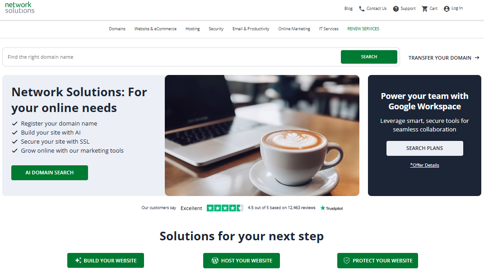Viewport: 484px width, 271px height.
Task: Click the Transfer Your Domain arrow
Action: (477, 58)
